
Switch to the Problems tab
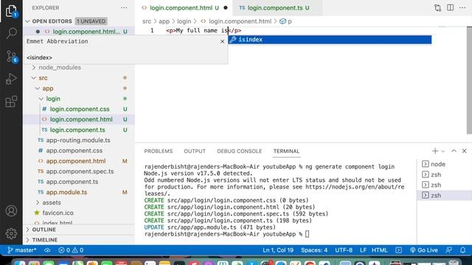click(x=159, y=151)
